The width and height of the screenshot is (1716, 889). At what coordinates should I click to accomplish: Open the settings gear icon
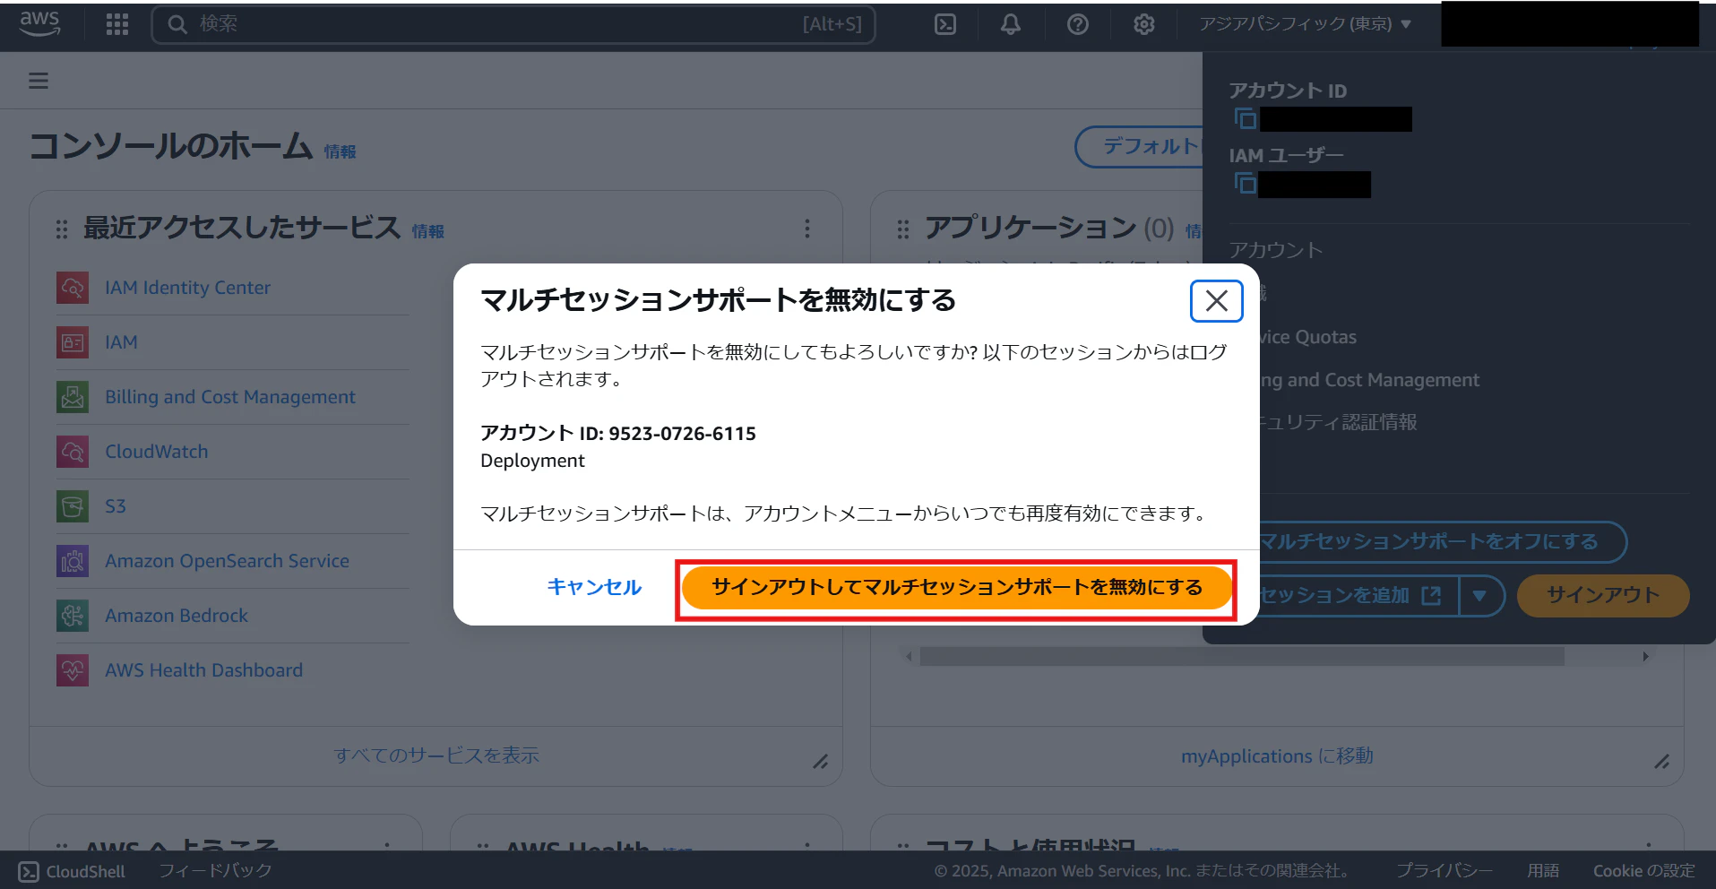coord(1144,24)
